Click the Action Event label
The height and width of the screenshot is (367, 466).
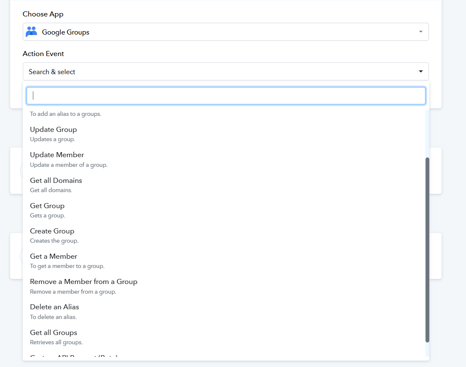point(43,54)
